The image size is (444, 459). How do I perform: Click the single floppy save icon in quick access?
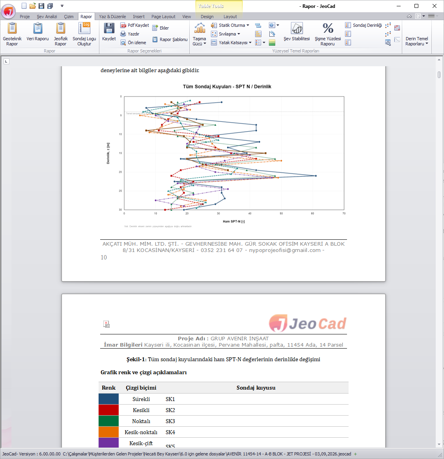[41, 6]
